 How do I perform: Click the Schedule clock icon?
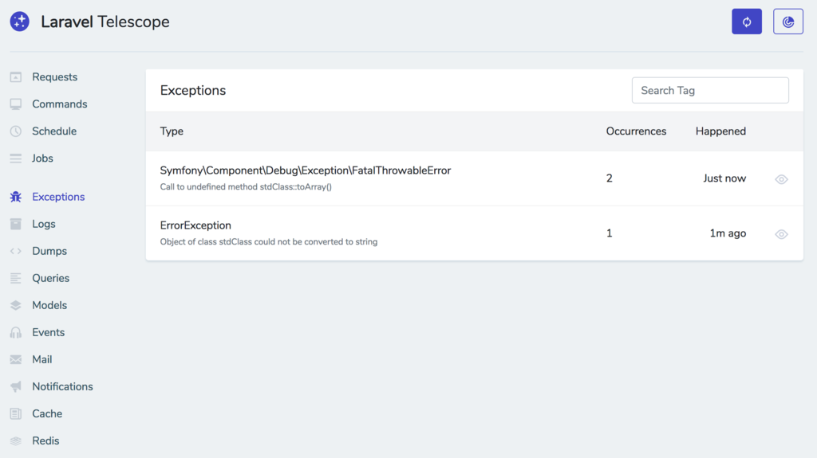pos(16,131)
